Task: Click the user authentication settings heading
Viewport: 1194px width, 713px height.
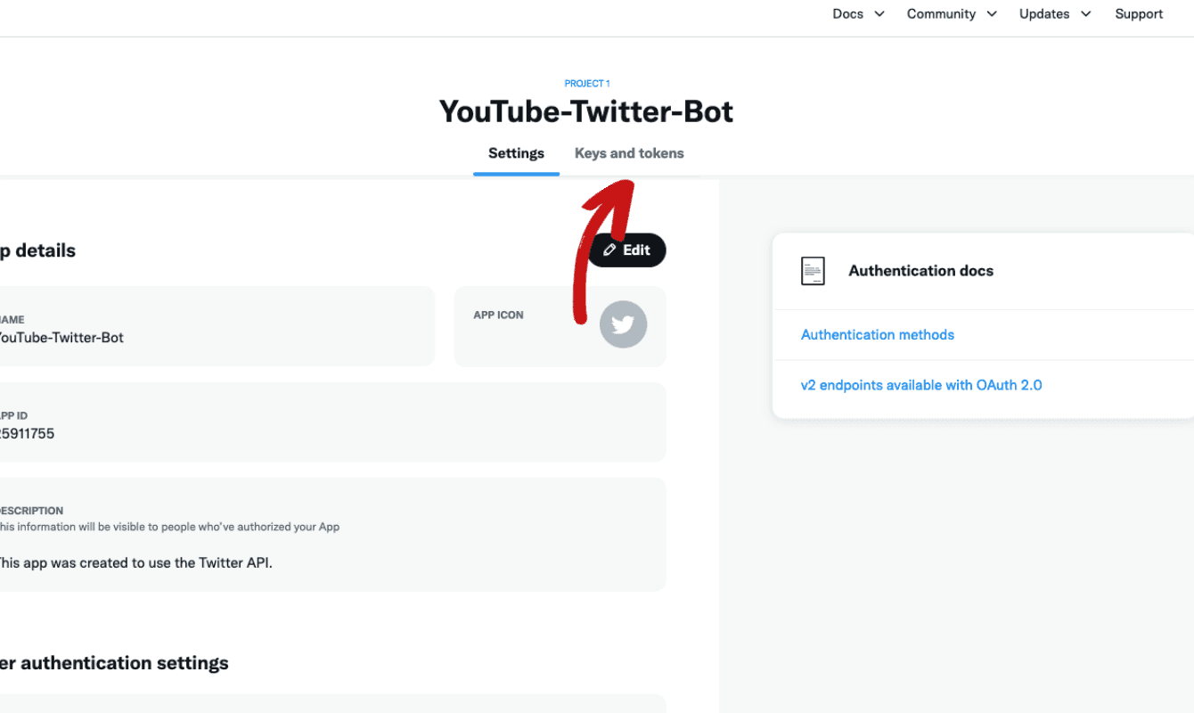Action: pyautogui.click(x=114, y=663)
